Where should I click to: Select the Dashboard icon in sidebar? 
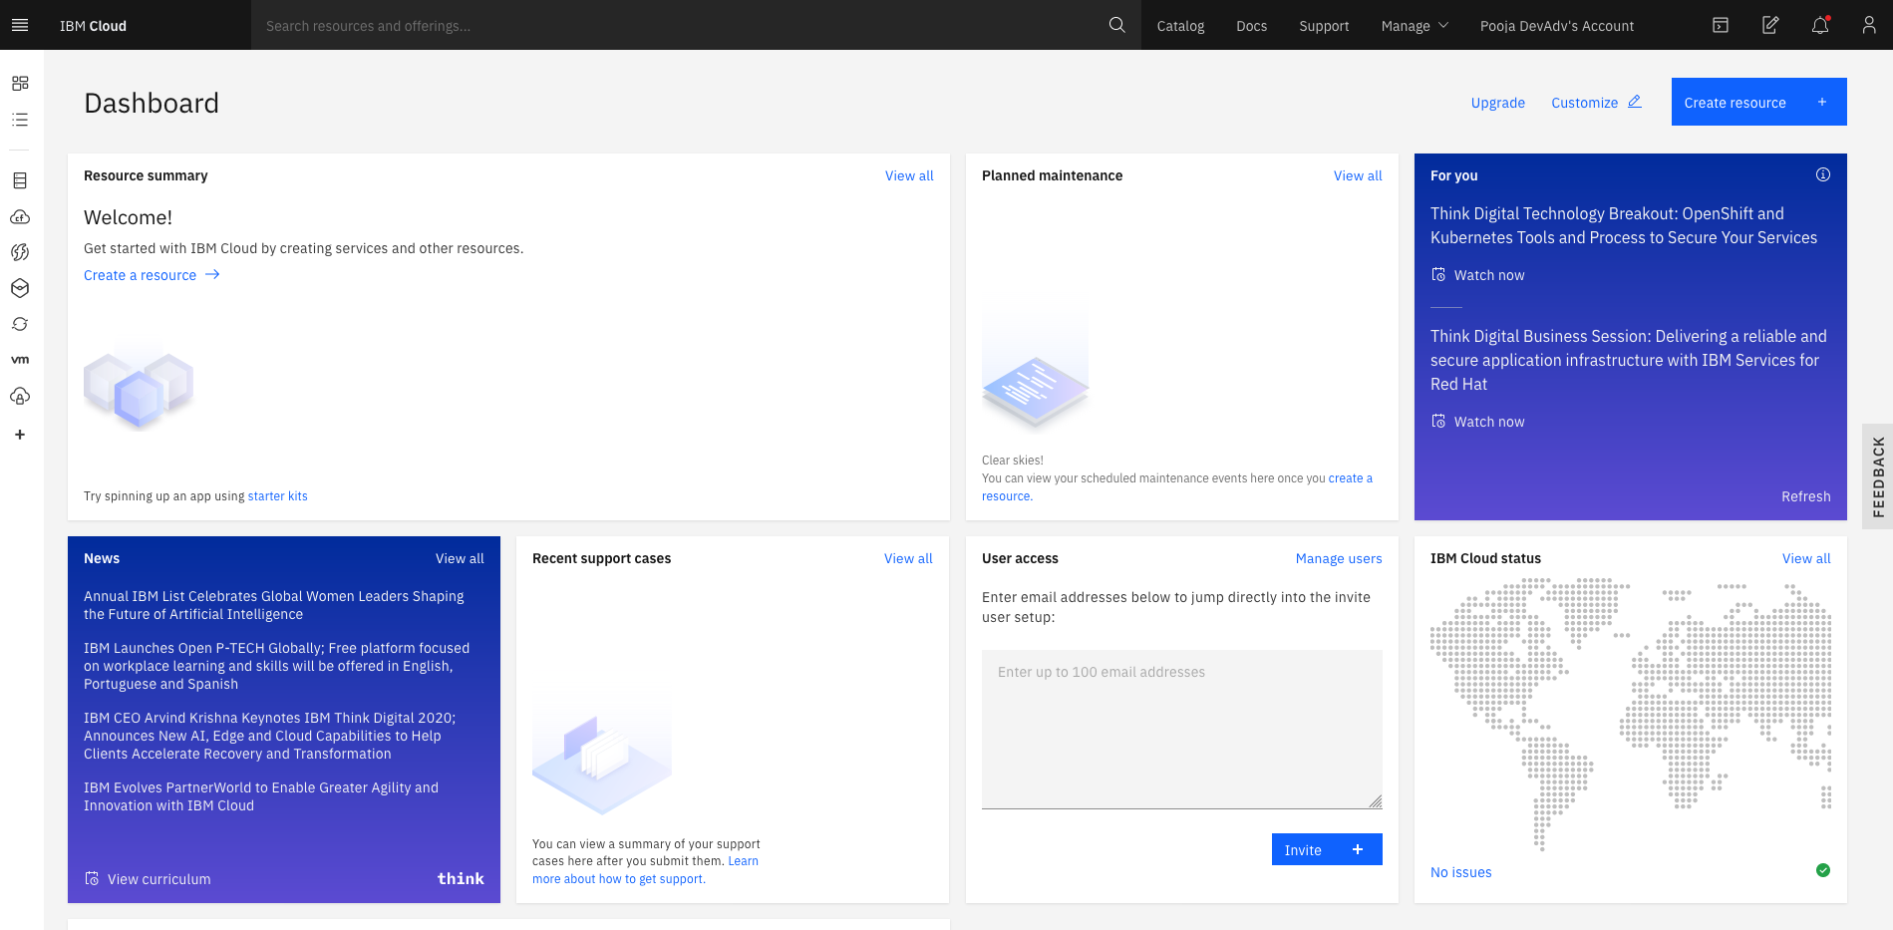tap(20, 83)
